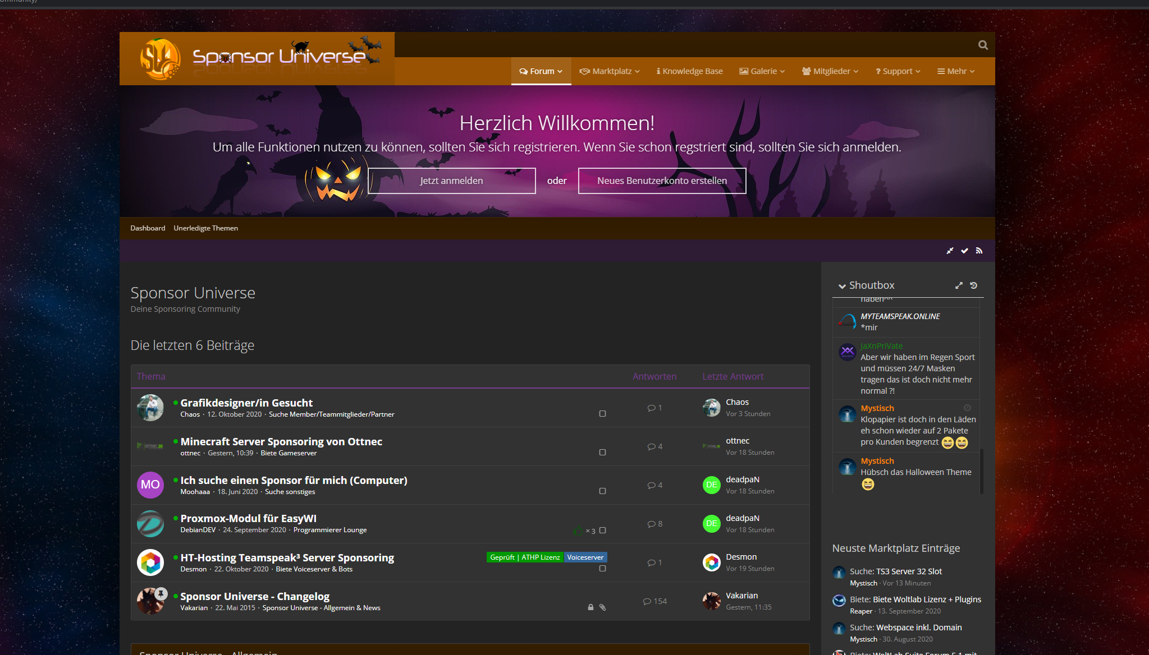Open Chaos user avatar thumbnail

tap(150, 408)
